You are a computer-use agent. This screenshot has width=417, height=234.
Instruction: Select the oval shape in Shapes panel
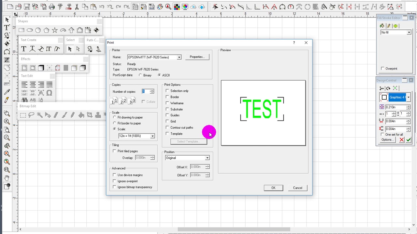(30, 30)
